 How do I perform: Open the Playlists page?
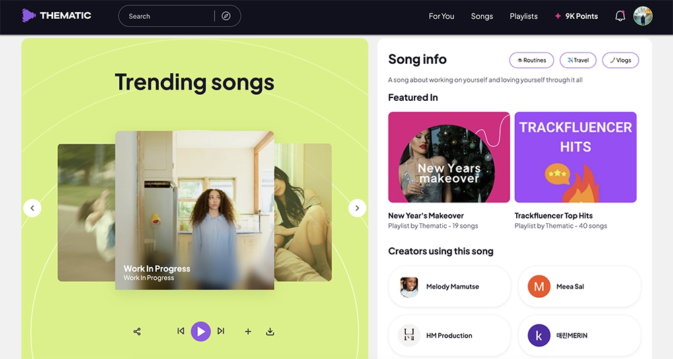(524, 16)
